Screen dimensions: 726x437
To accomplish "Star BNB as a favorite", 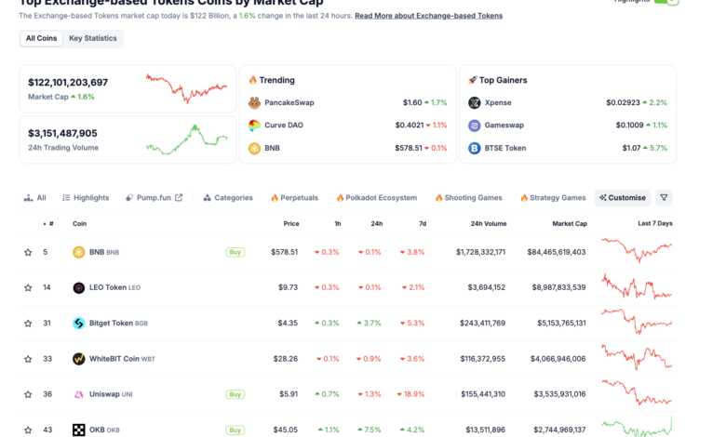I will pyautogui.click(x=28, y=252).
